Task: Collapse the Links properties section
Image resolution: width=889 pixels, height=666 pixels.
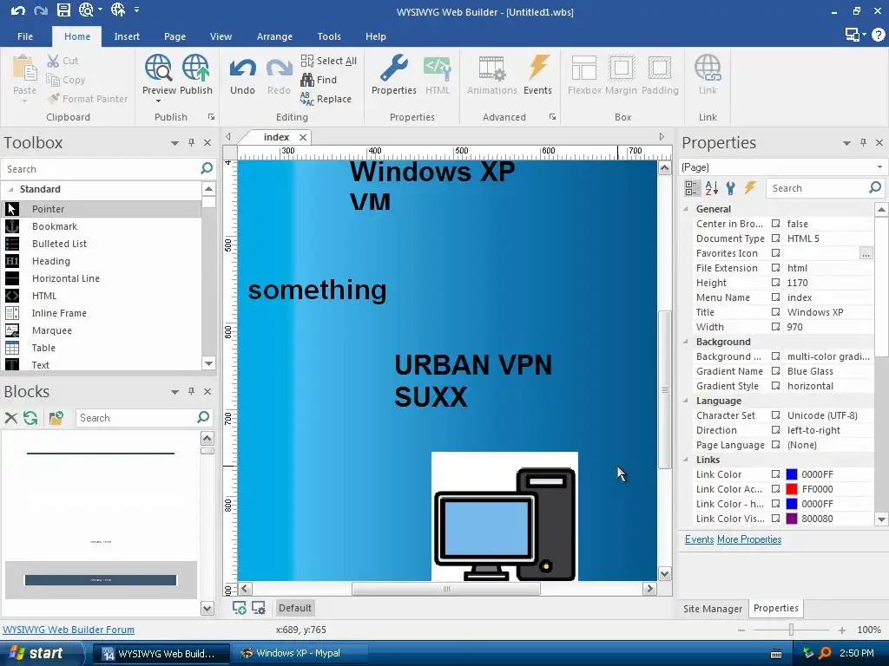Action: click(686, 460)
